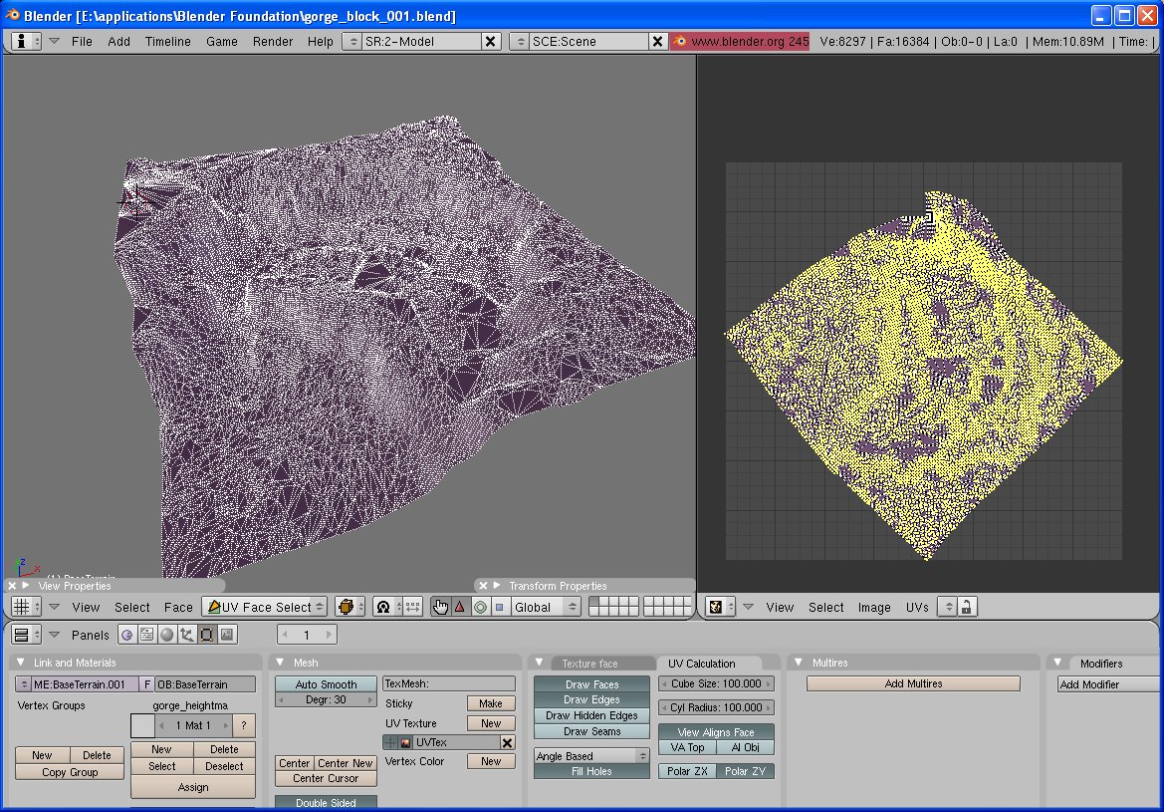Select the translate manipulator triangle icon
1164x812 pixels.
coord(459,607)
